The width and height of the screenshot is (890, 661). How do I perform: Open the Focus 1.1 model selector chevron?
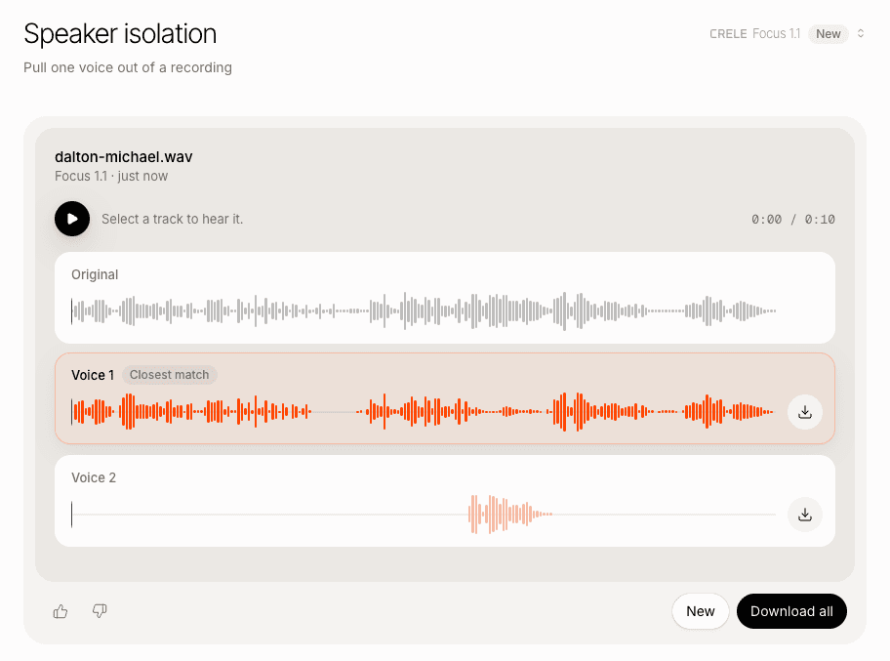(x=861, y=33)
